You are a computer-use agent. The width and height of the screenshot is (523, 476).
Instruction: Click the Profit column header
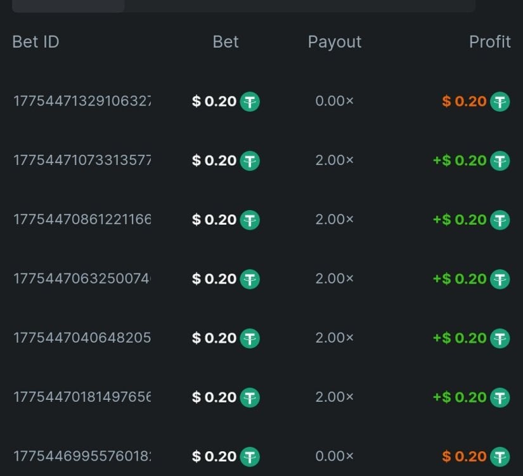point(489,42)
